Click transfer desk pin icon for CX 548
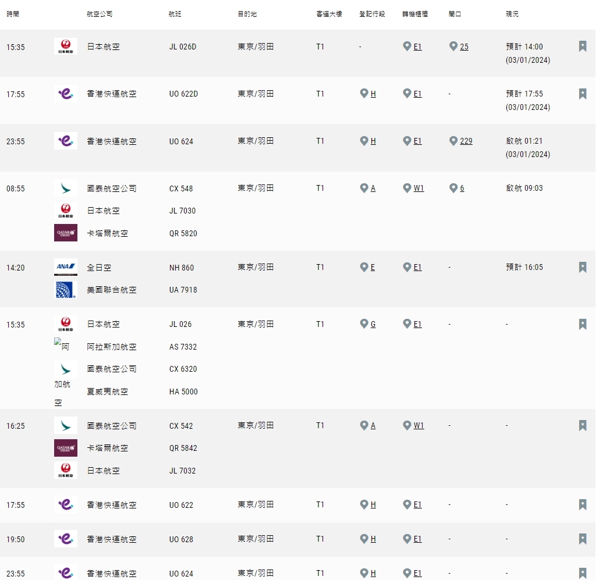Viewport: 596px width, 580px height. point(407,188)
